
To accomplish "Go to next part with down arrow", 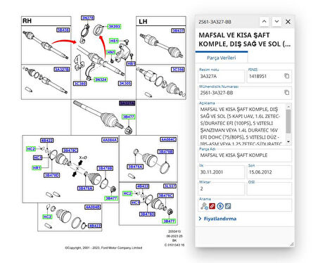I will pos(276,22).
